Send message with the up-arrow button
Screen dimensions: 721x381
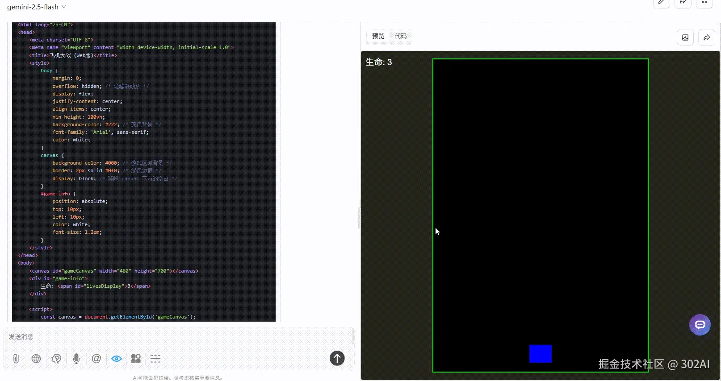coord(337,358)
